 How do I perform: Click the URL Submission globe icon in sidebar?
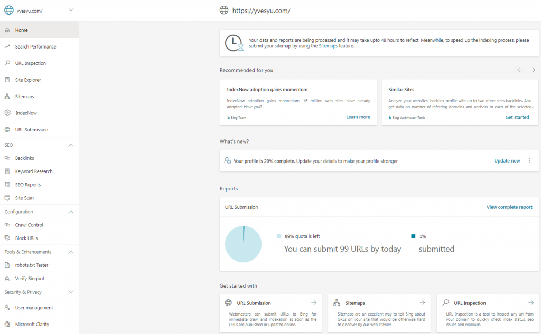coord(7,130)
